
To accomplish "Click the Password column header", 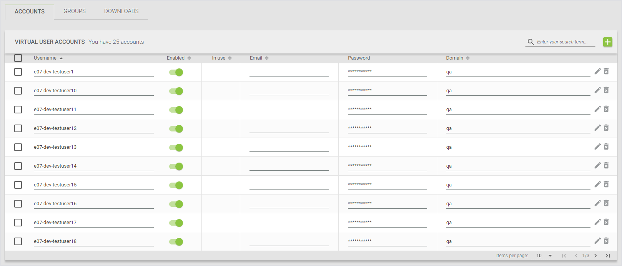I will [x=359, y=58].
